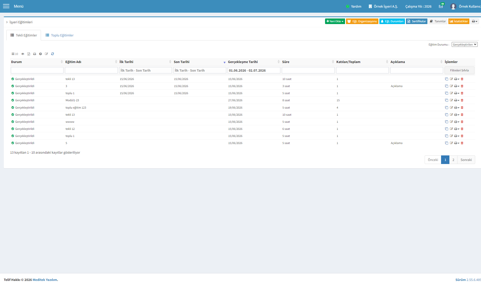Click the Eğt. Organizasyonu button
This screenshot has height=286, width=481.
coord(362,21)
